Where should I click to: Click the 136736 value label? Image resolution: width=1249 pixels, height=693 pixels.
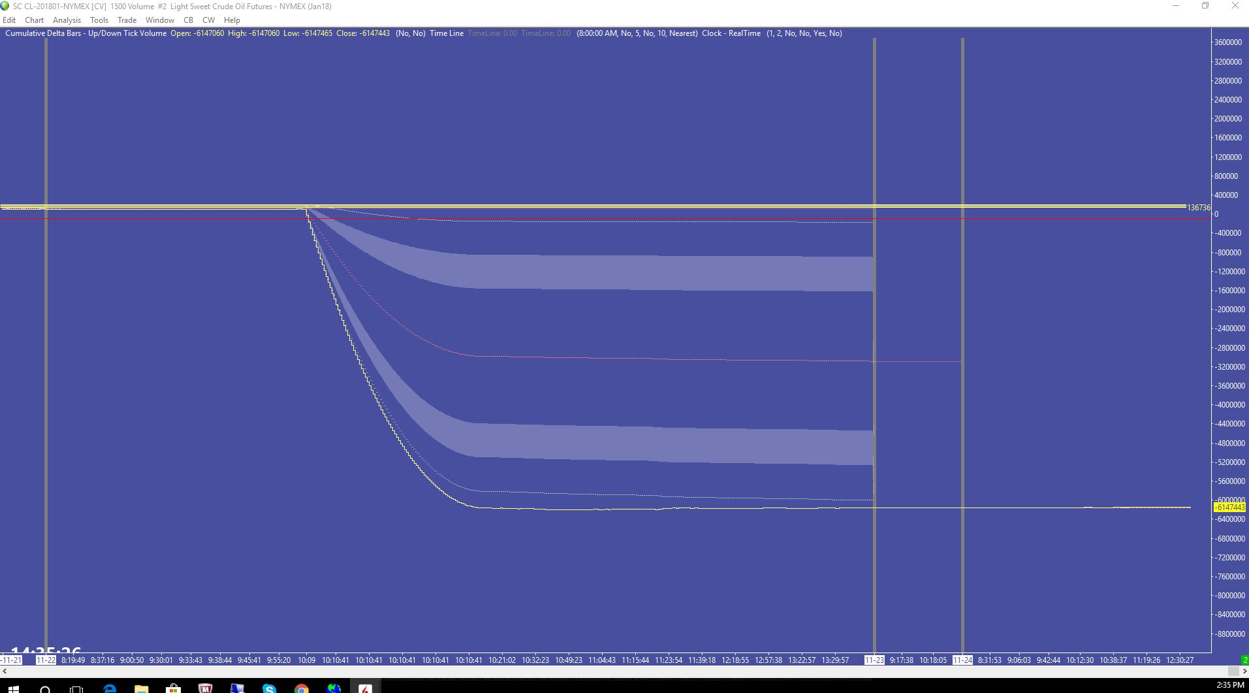pyautogui.click(x=1199, y=208)
